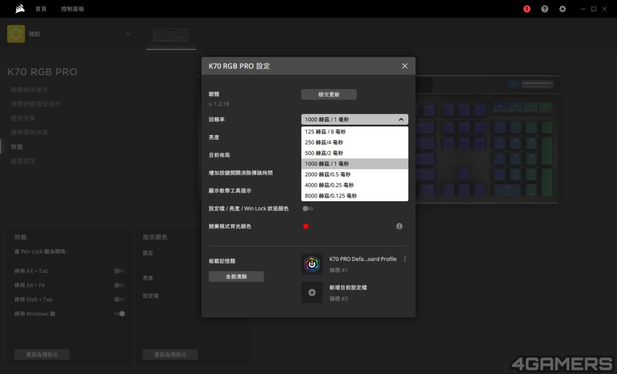Select 250 赫茲/4 毫秒 option
The height and width of the screenshot is (374, 617).
pos(355,142)
